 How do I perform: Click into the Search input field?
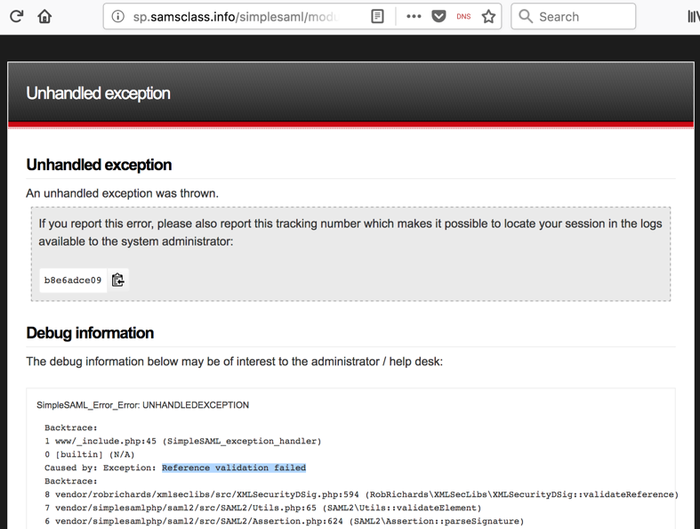tap(583, 16)
